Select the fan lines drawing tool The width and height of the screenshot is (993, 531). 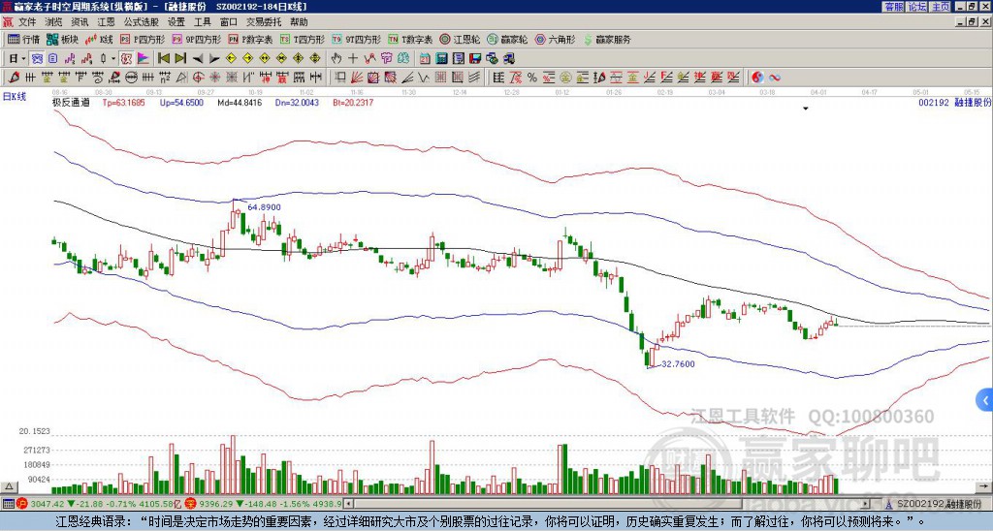pos(357,78)
